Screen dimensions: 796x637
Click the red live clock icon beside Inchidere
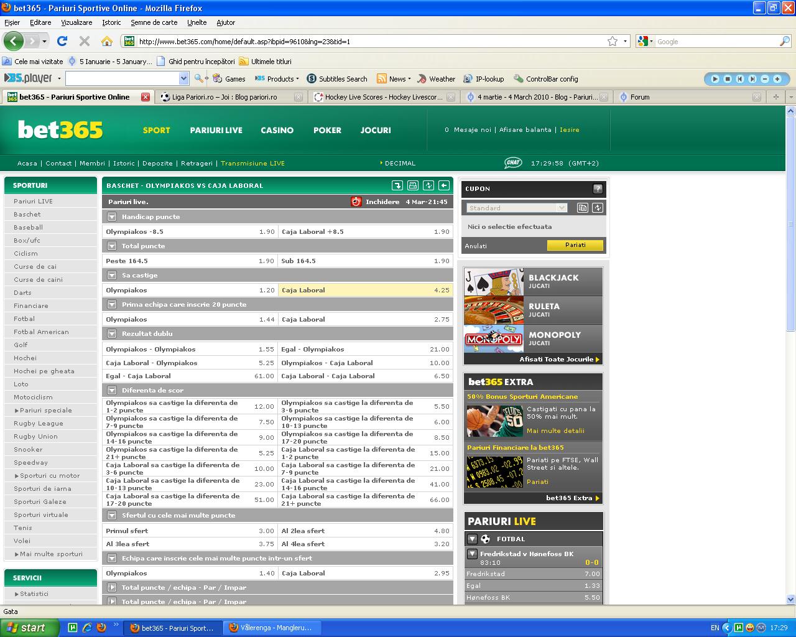coord(356,202)
